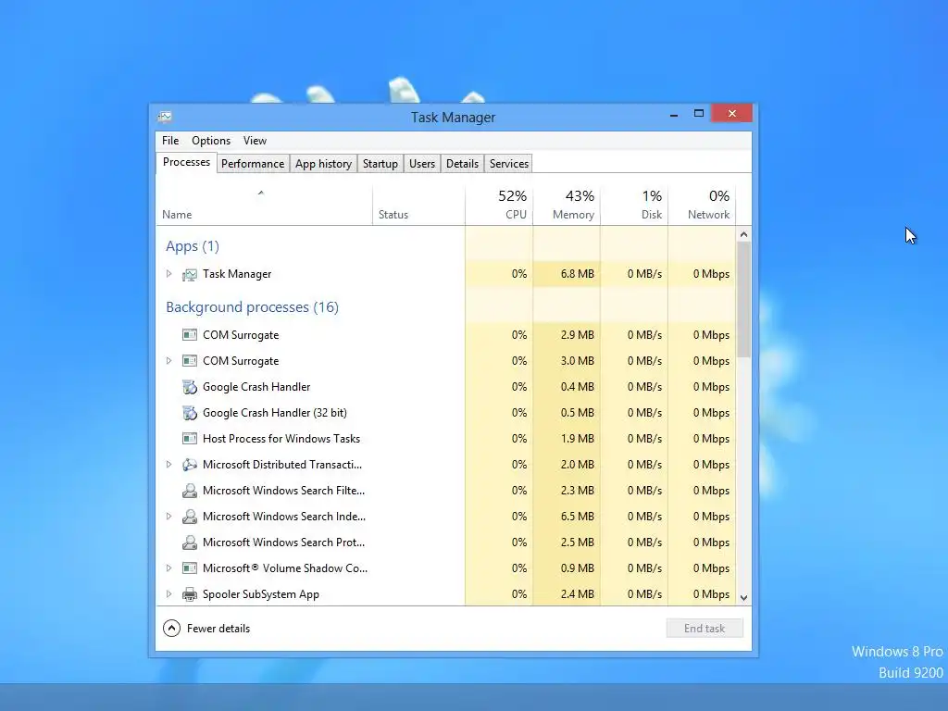
Task: Expand Spooler SubSystem App entry
Action: click(x=168, y=594)
